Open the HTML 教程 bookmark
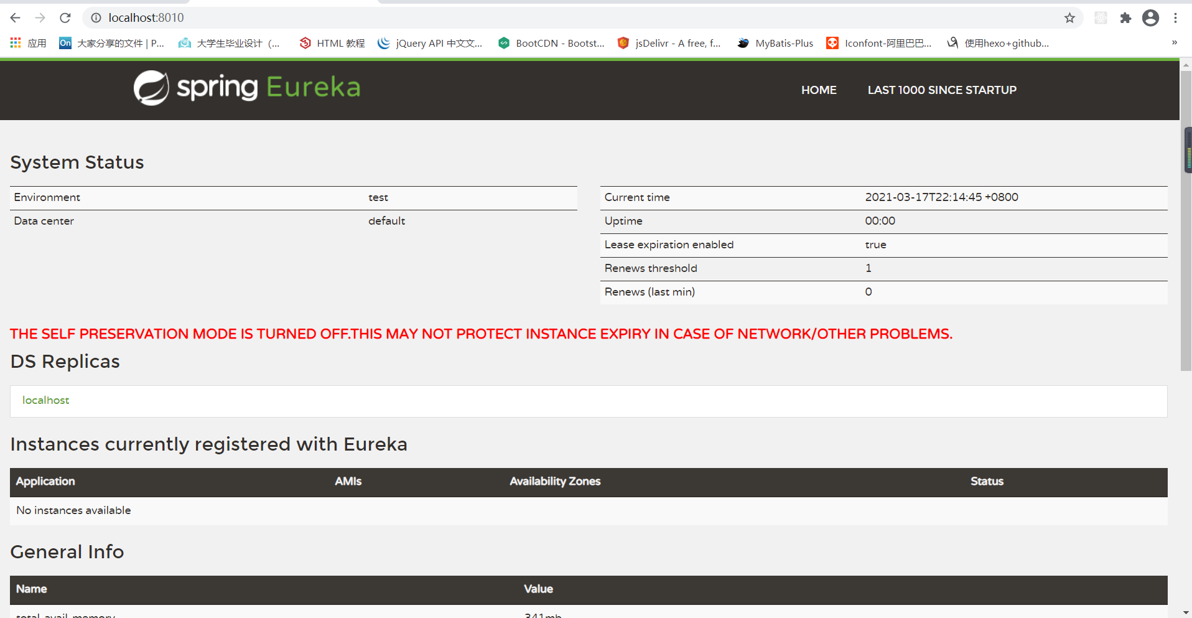This screenshot has height=618, width=1192. click(x=332, y=43)
